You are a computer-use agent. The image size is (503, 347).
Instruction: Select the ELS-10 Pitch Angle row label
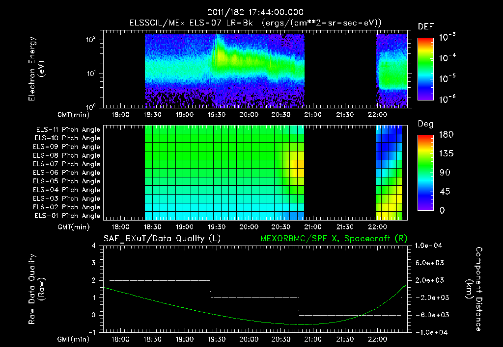click(x=67, y=138)
